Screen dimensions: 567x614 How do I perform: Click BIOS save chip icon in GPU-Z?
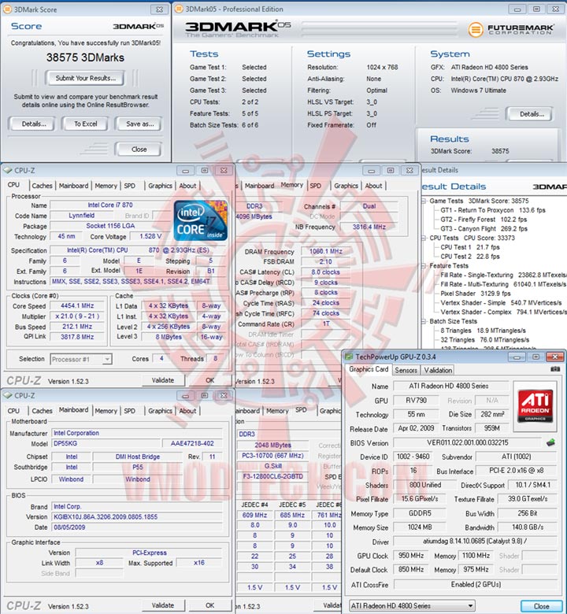point(550,443)
